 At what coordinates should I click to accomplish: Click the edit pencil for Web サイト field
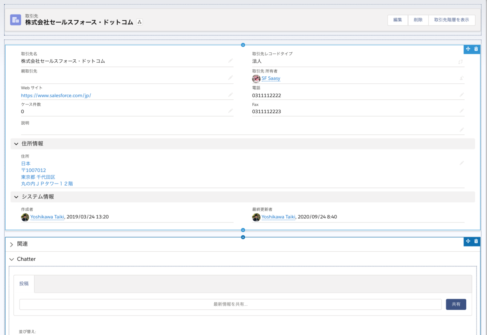point(230,95)
